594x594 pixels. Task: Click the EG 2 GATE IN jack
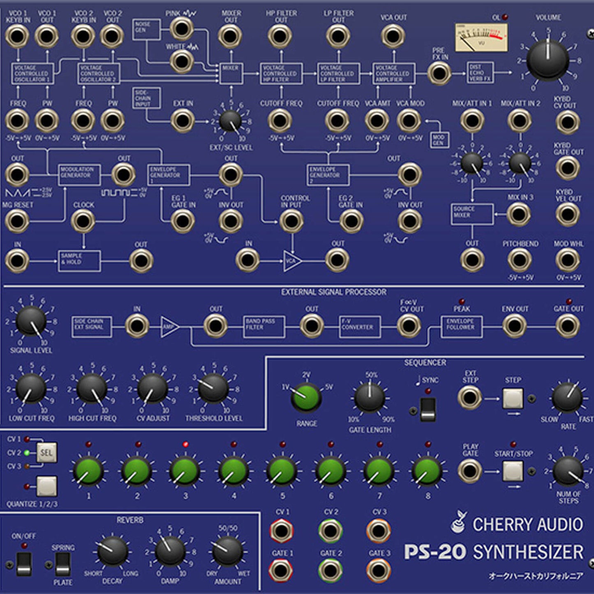351,221
